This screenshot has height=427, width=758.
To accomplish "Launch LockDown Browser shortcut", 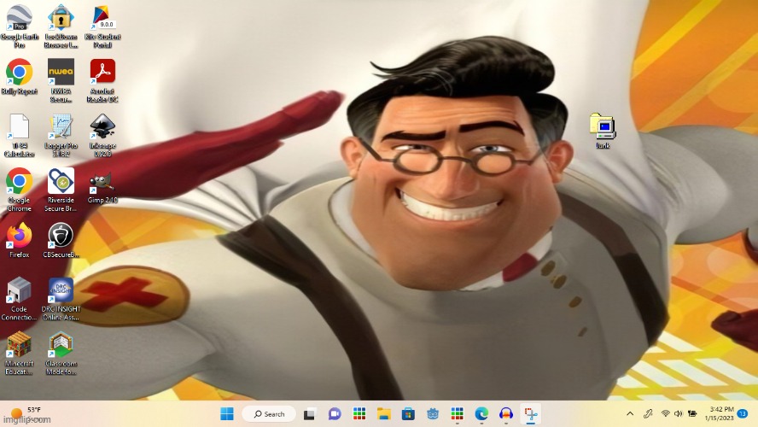I will pos(61,26).
